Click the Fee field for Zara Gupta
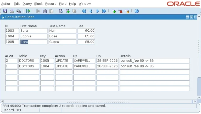The image size is (201, 114). (86, 42)
